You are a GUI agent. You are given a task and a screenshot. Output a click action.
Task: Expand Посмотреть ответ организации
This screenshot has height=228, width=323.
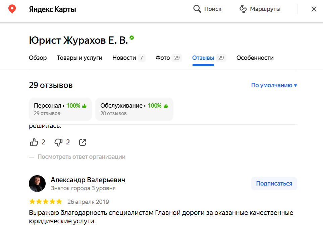click(82, 157)
